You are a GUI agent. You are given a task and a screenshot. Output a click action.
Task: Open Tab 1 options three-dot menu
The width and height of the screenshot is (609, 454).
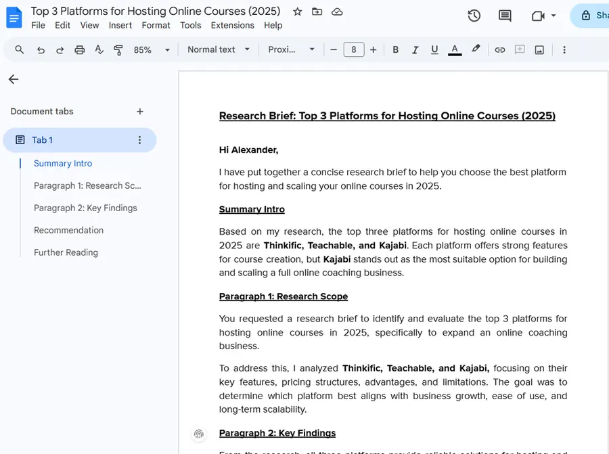tap(139, 140)
